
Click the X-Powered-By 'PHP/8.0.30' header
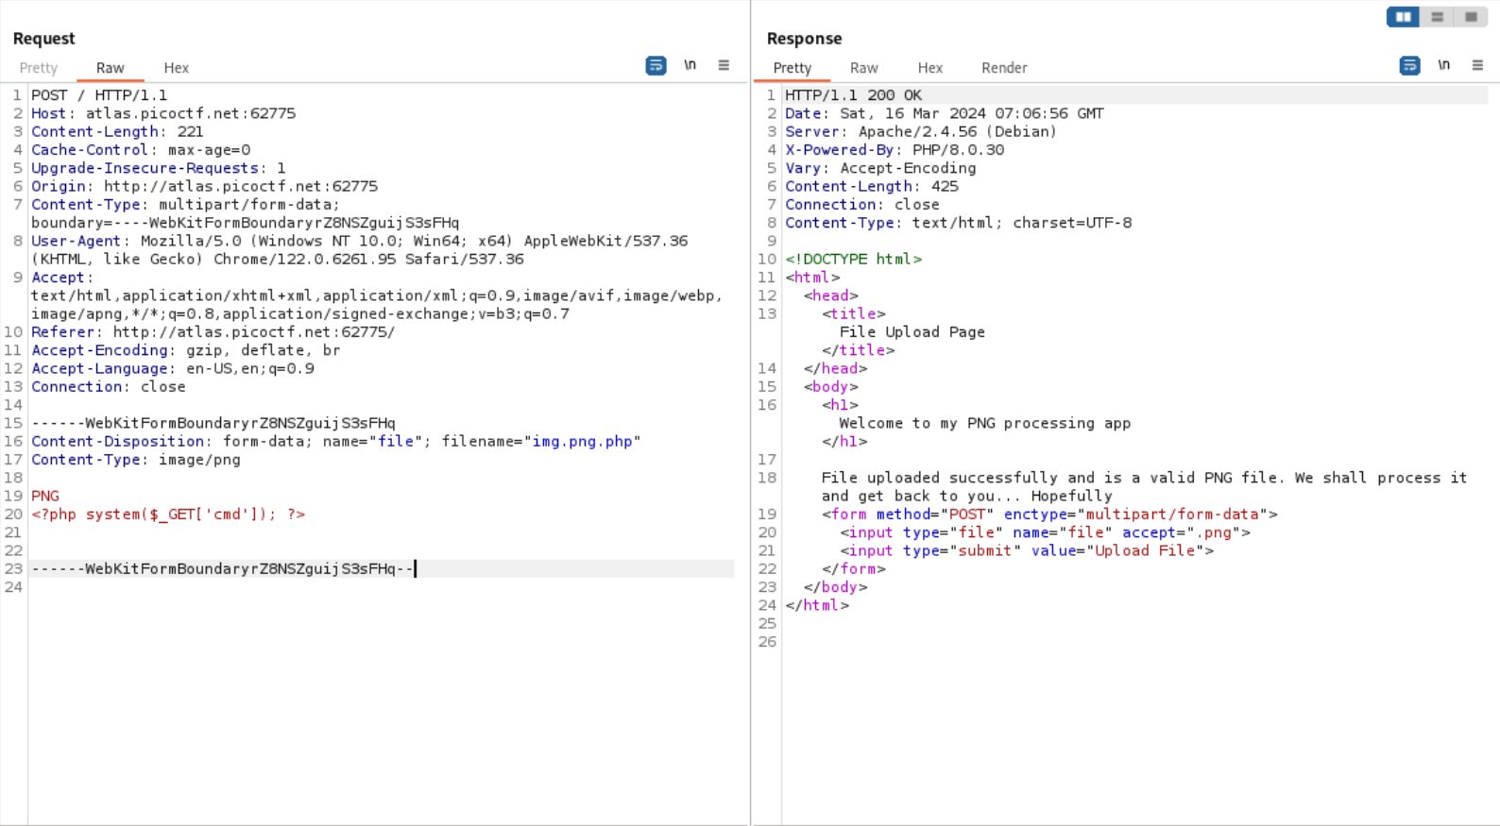click(895, 150)
